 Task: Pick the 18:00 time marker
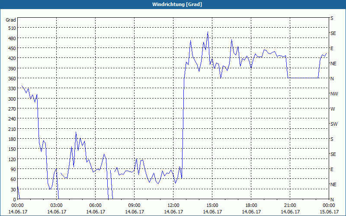pyautogui.click(x=251, y=205)
